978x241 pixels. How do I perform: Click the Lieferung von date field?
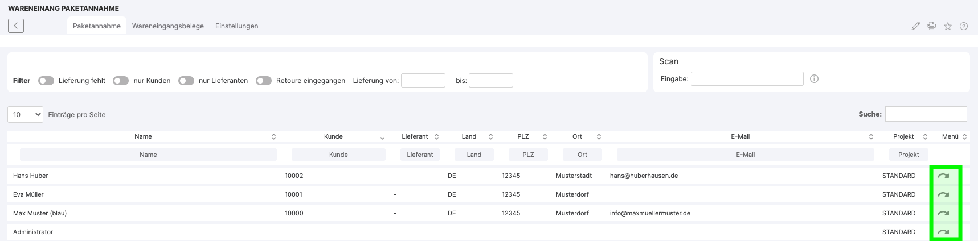(423, 81)
